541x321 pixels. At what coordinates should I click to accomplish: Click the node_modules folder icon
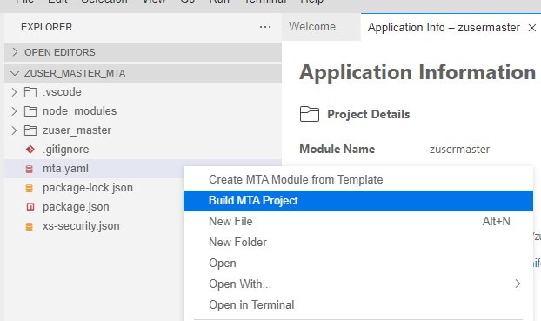coord(30,111)
